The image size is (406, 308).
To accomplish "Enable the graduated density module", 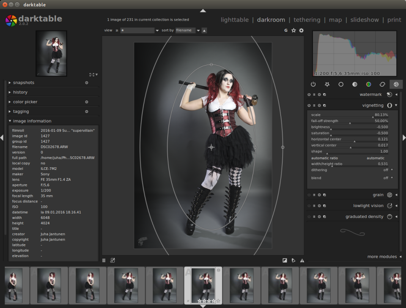I will 309,217.
